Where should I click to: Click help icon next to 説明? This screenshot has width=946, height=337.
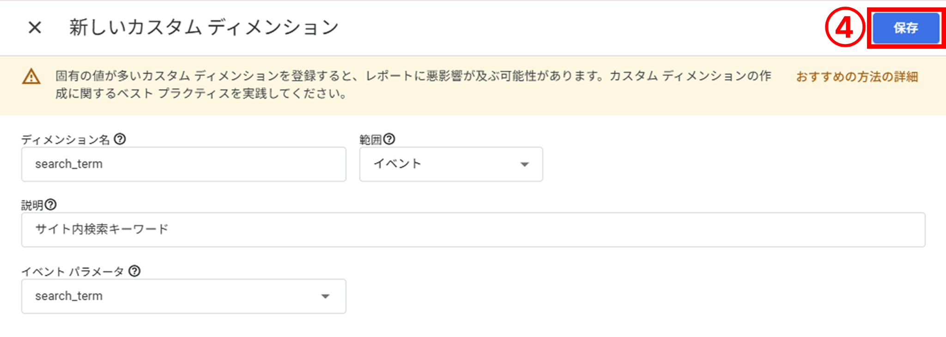click(x=51, y=205)
